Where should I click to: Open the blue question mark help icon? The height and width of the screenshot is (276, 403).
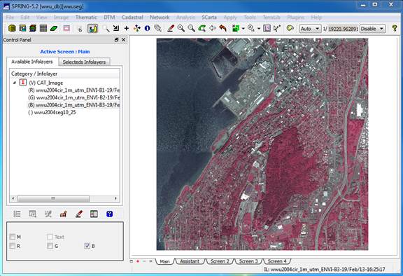[x=109, y=214]
